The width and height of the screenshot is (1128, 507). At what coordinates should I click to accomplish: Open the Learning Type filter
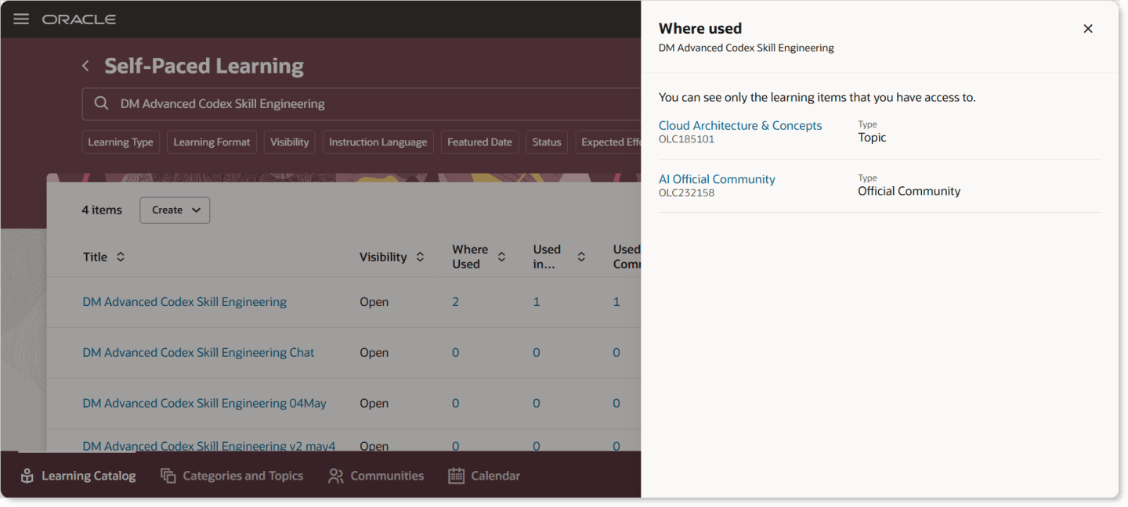point(121,142)
